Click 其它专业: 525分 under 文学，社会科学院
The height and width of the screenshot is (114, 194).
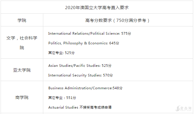tap(61, 53)
